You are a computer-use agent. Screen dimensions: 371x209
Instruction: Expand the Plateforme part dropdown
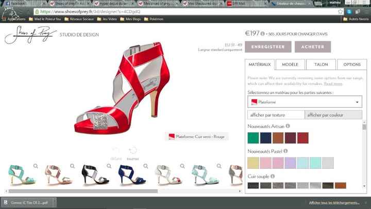point(305,102)
